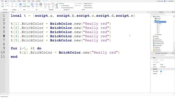The image size is (175, 98).
Task: Click the Name property value field
Action: point(167,65)
